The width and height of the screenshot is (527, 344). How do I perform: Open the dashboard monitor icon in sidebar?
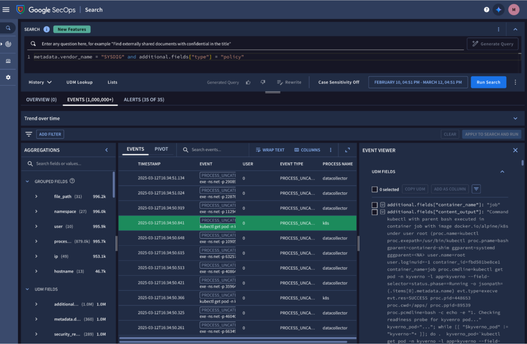coord(8,61)
